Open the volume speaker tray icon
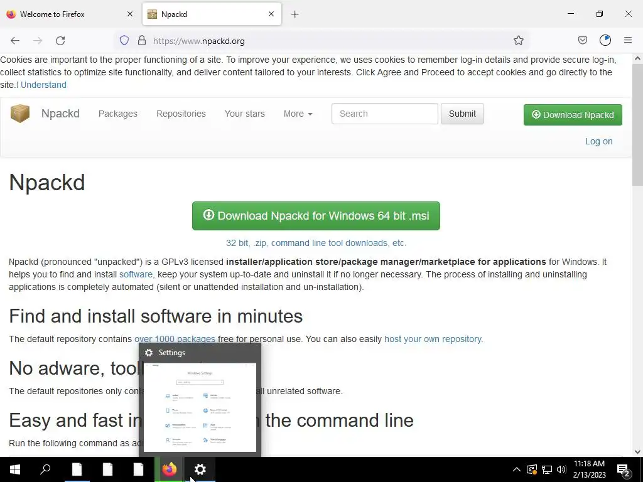This screenshot has height=482, width=643. [x=561, y=469]
